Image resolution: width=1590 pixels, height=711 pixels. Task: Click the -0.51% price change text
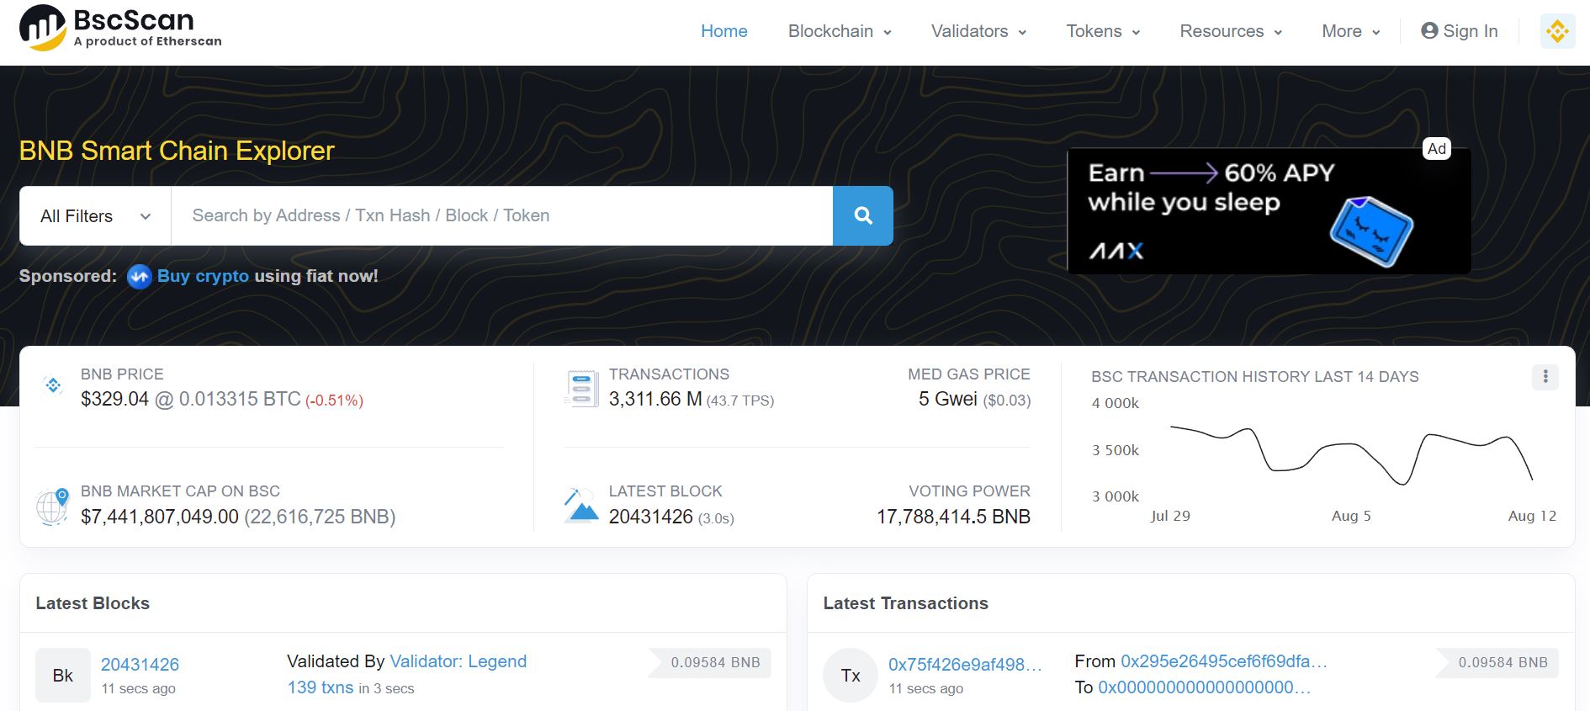(334, 401)
